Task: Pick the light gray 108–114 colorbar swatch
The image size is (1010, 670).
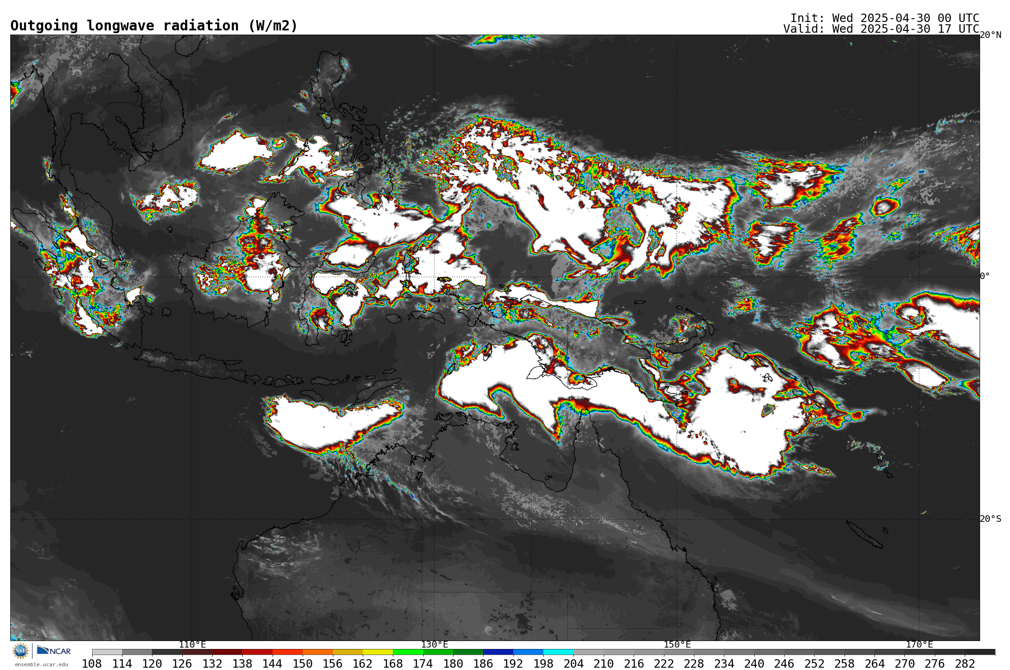Action: click(107, 652)
